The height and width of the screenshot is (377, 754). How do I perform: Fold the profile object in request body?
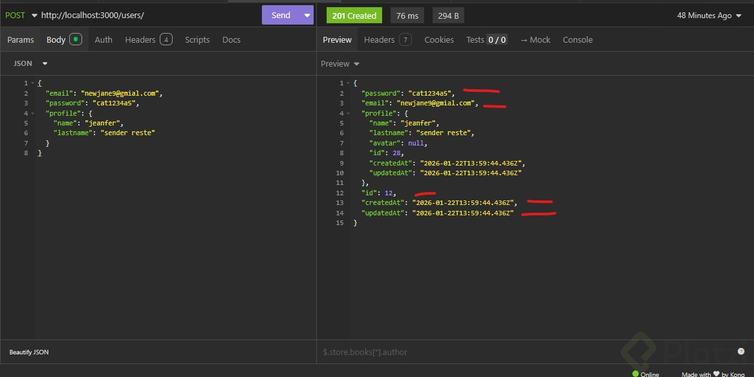point(33,113)
